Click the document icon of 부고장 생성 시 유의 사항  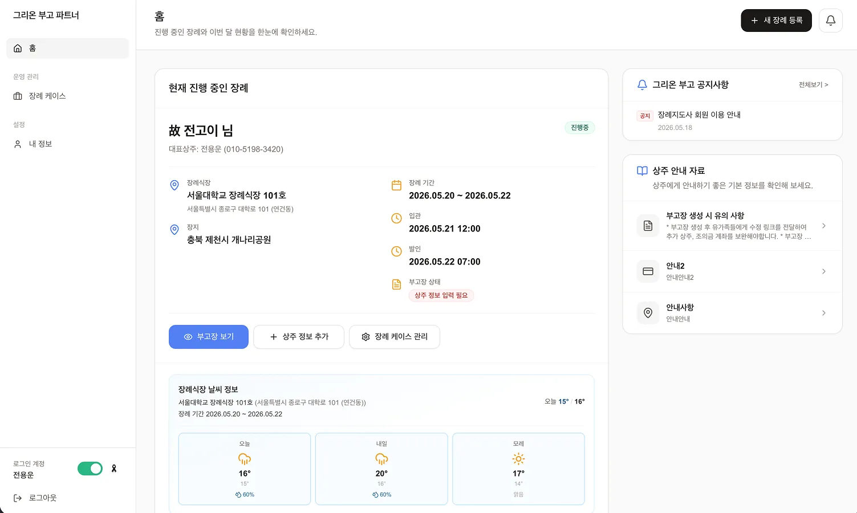[648, 226]
